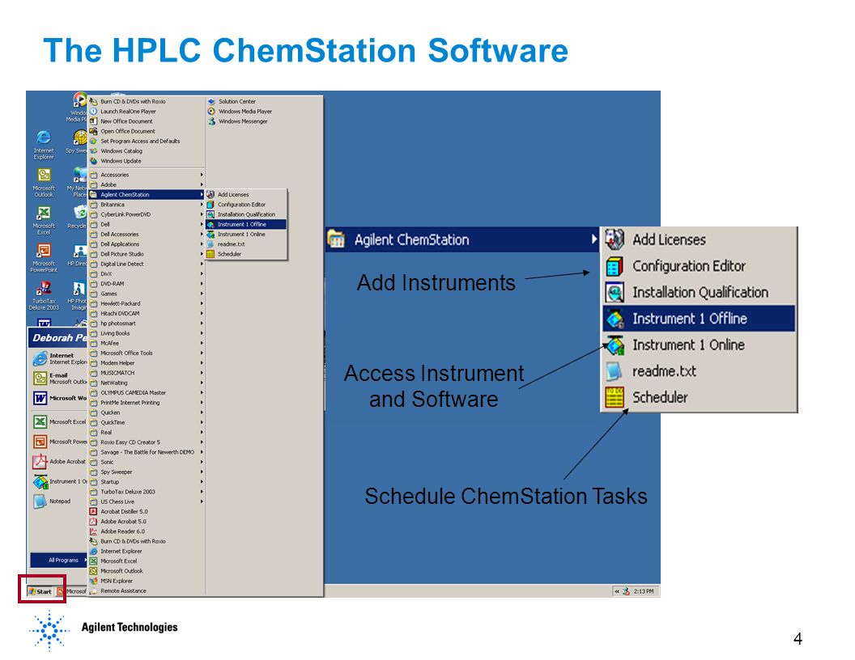Open Roxio Easy CD Creator 5 folder

click(x=146, y=442)
